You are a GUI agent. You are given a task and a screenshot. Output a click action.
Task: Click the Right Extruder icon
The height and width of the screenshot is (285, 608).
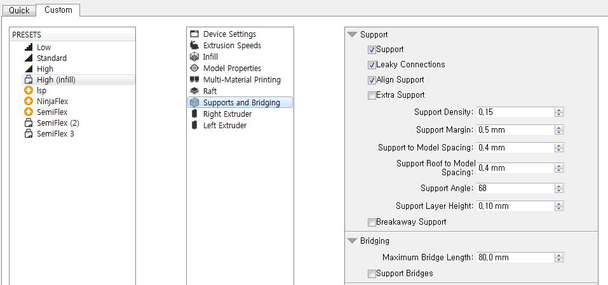coord(194,114)
